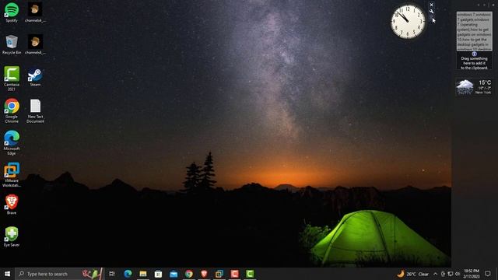498x280 pixels.
Task: Select the copied text clip in Clipboard gadget
Action: coord(474,31)
